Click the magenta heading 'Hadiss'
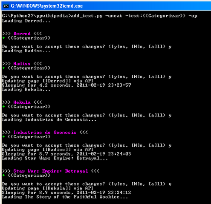Screen dimensions: 211x204 22,64
